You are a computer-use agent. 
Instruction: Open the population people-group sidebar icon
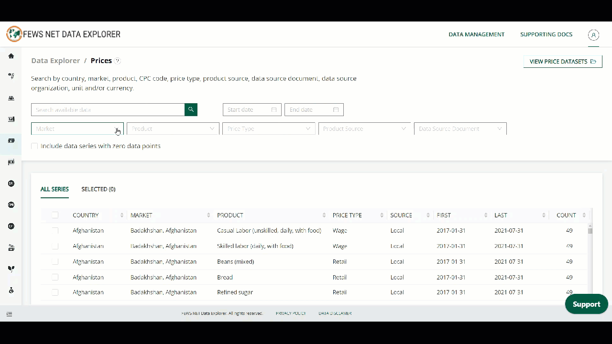(x=11, y=98)
